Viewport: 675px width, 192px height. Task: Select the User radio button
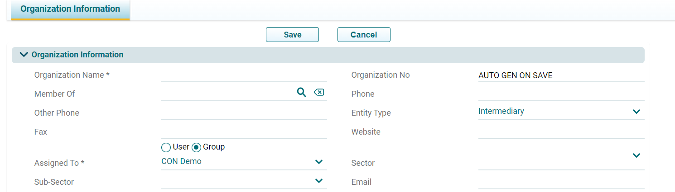click(x=166, y=147)
